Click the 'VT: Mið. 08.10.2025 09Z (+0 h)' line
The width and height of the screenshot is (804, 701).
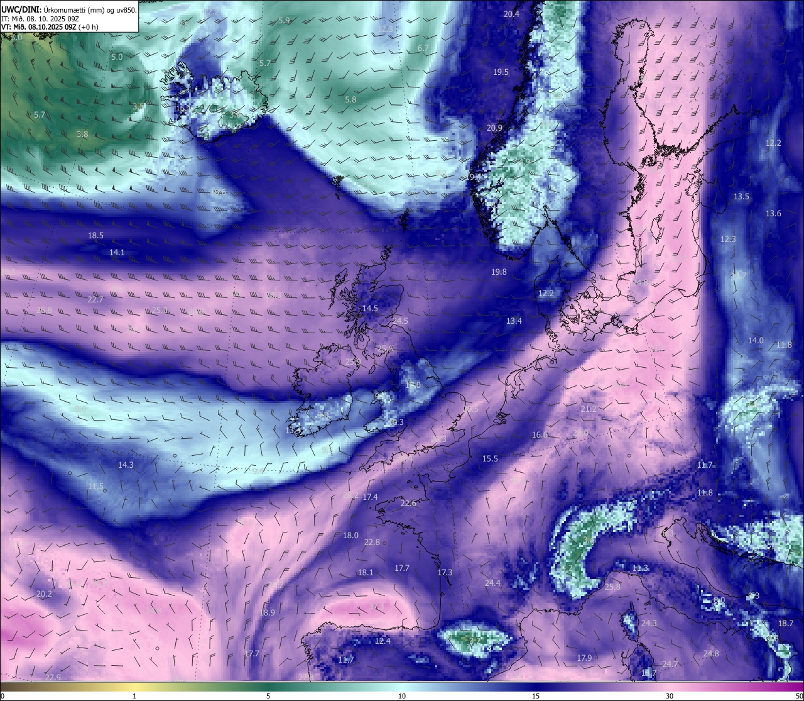click(x=50, y=27)
